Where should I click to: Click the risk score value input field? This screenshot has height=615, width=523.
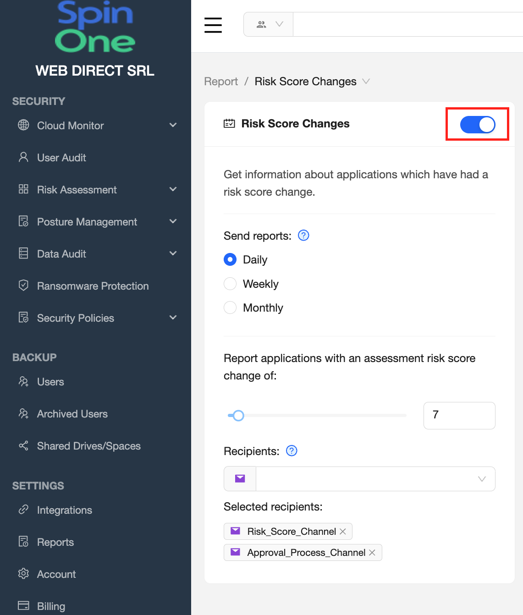[x=459, y=416]
